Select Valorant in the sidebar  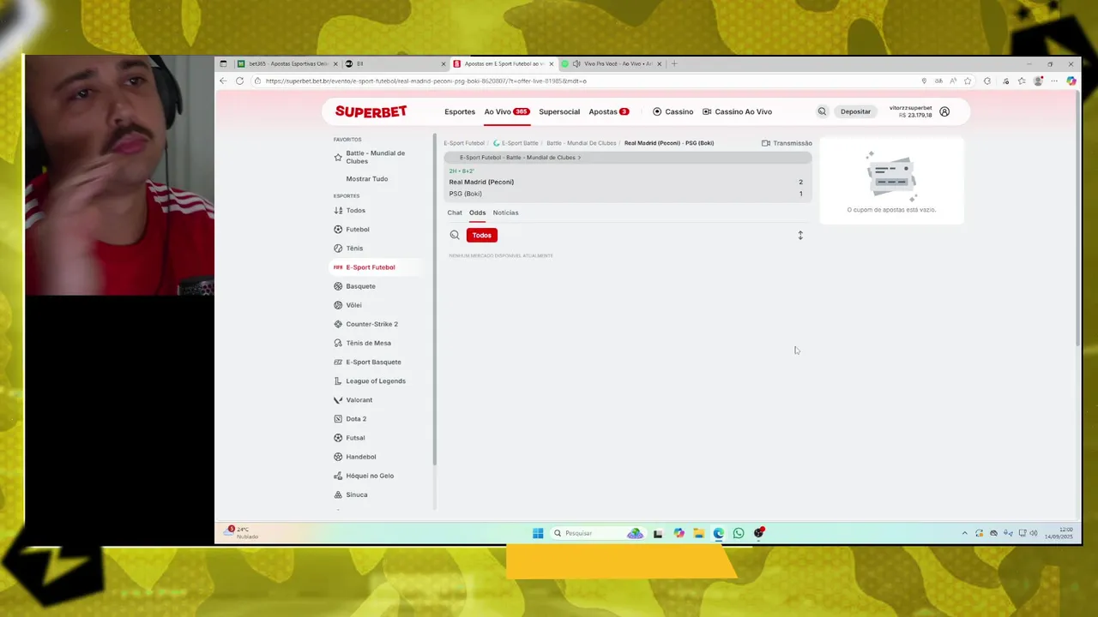click(359, 400)
